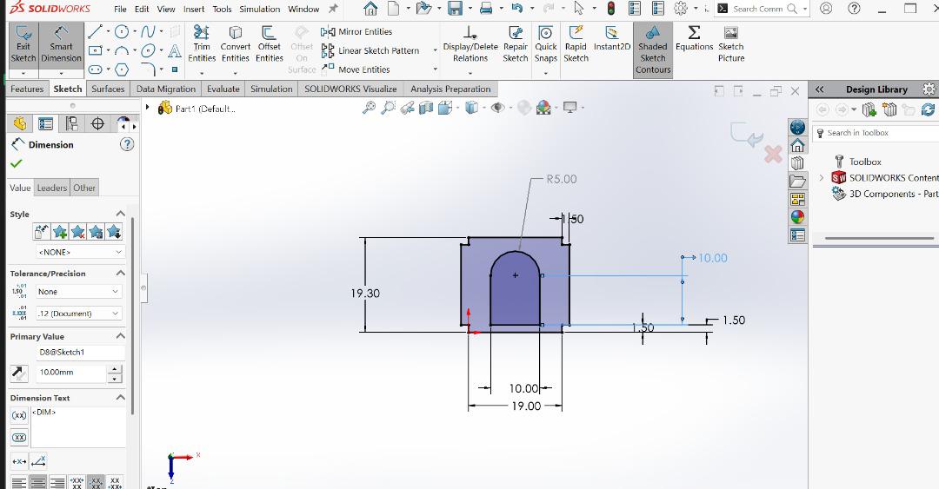Image resolution: width=939 pixels, height=489 pixels.
Task: Toggle Instant2D
Action: 611,39
